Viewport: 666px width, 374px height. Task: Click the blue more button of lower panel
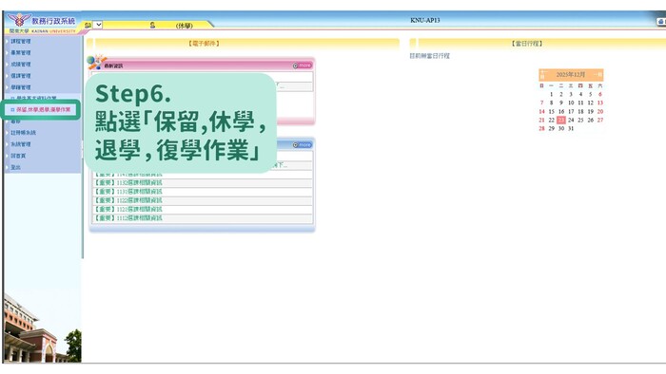[303, 145]
